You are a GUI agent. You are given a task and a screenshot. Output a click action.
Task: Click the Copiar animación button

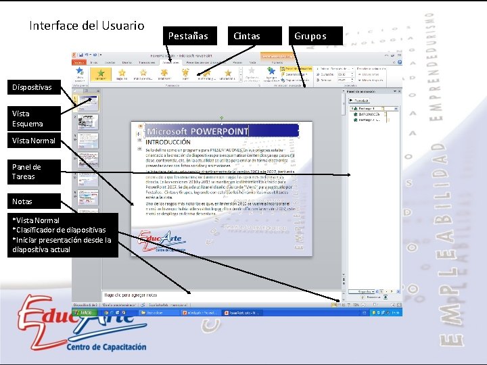pyautogui.click(x=295, y=80)
